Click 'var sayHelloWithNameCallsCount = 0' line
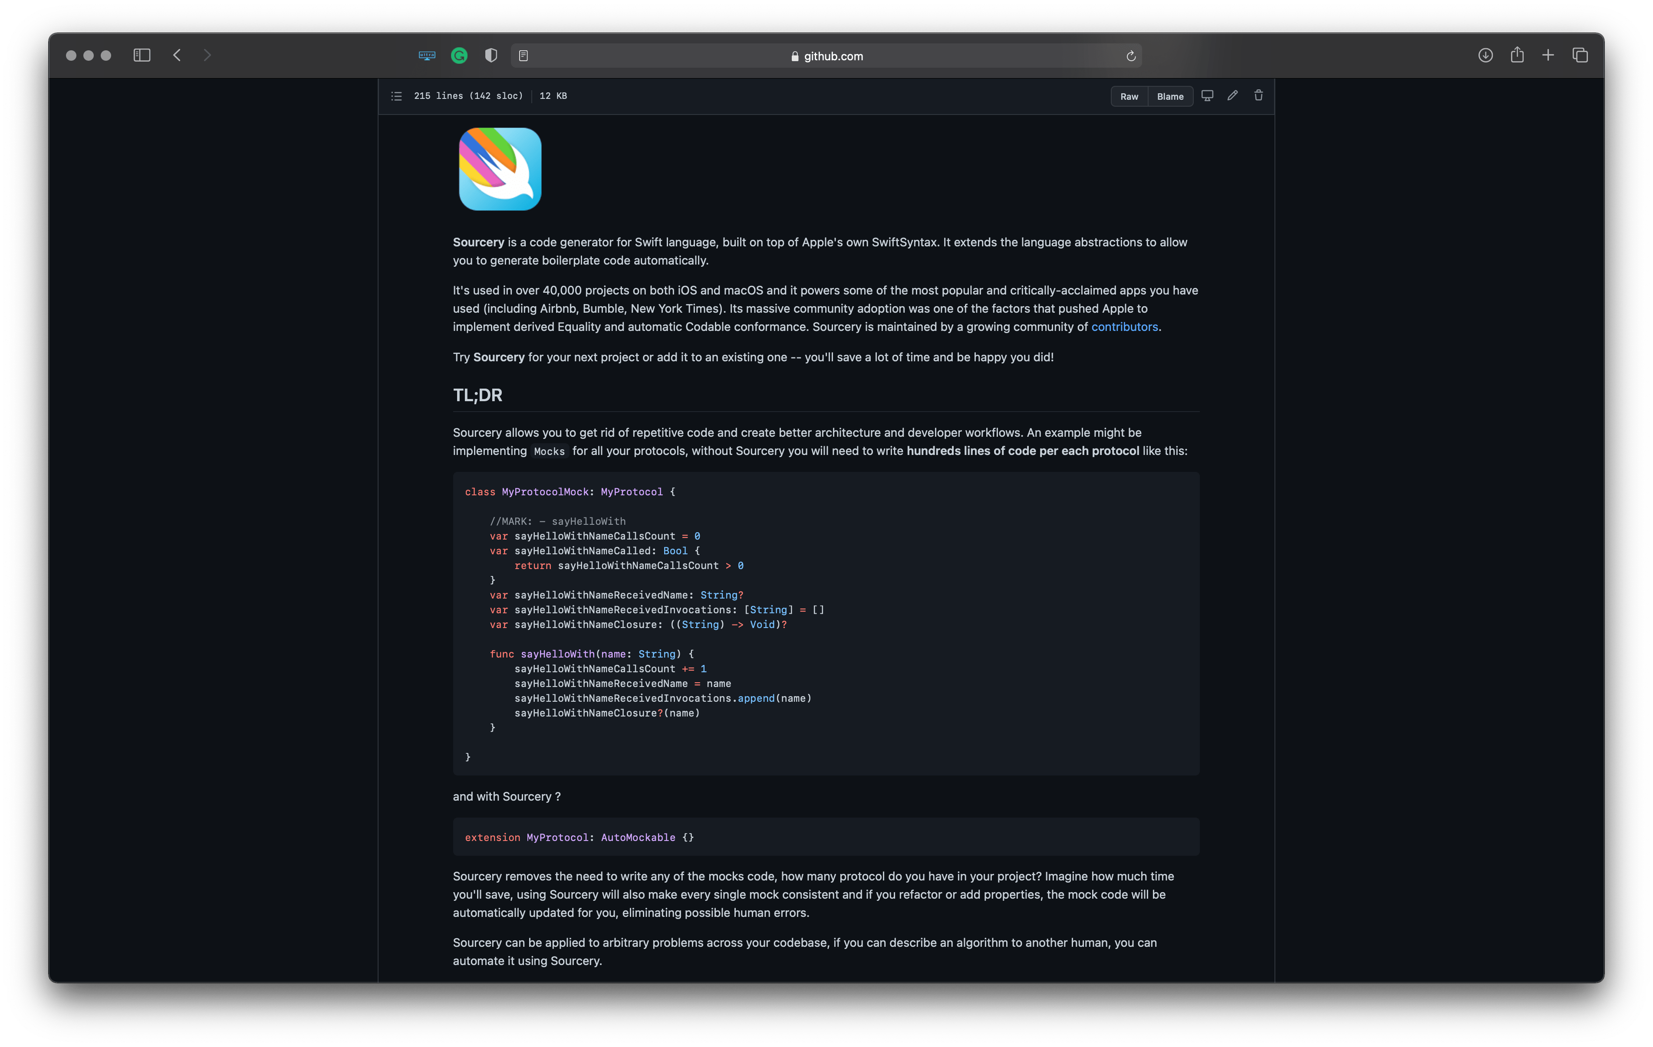This screenshot has height=1047, width=1653. pos(595,537)
